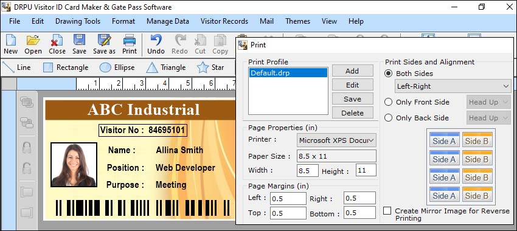Select the Star drawing tool
Image resolution: width=517 pixels, height=231 pixels.
pos(210,67)
